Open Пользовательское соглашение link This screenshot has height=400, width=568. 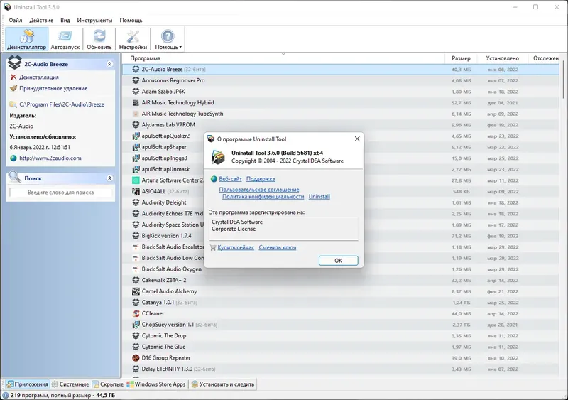click(259, 190)
